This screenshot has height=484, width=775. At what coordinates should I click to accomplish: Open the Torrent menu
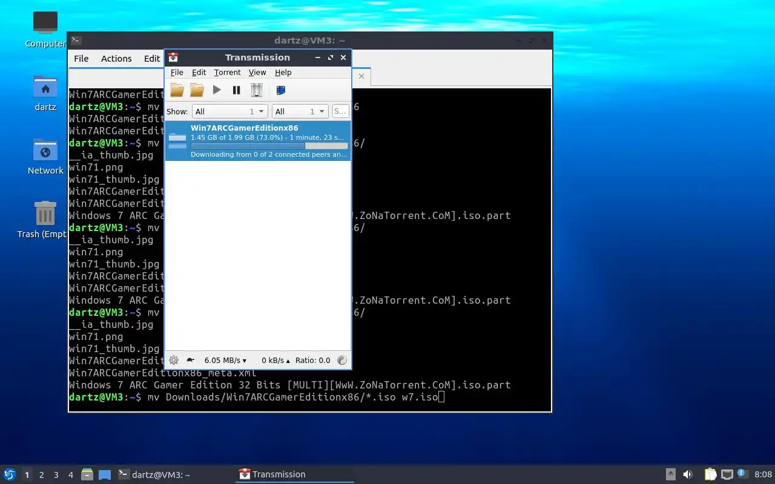pos(228,72)
